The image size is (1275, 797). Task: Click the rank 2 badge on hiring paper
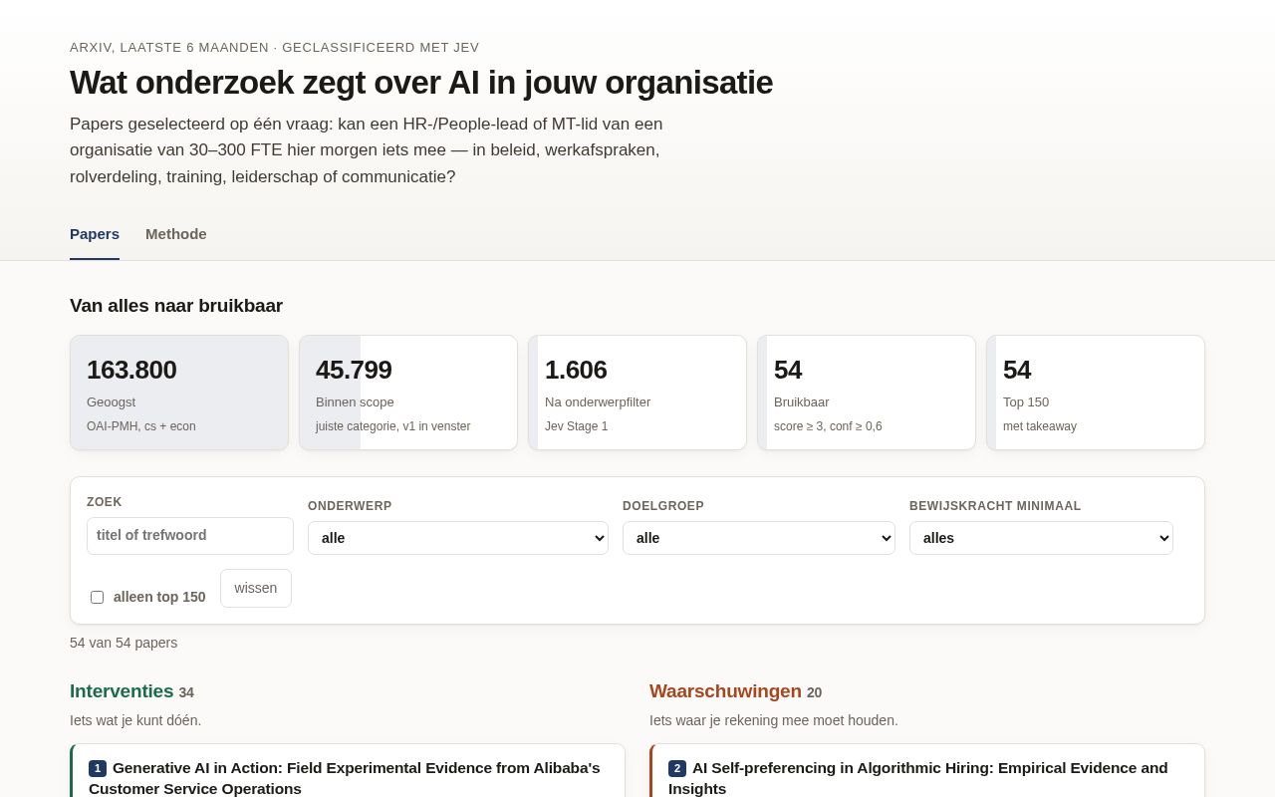[x=677, y=768]
